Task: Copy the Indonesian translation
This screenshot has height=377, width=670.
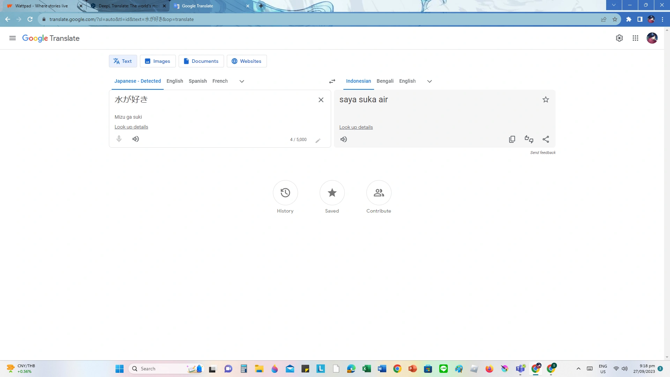Action: tap(512, 139)
